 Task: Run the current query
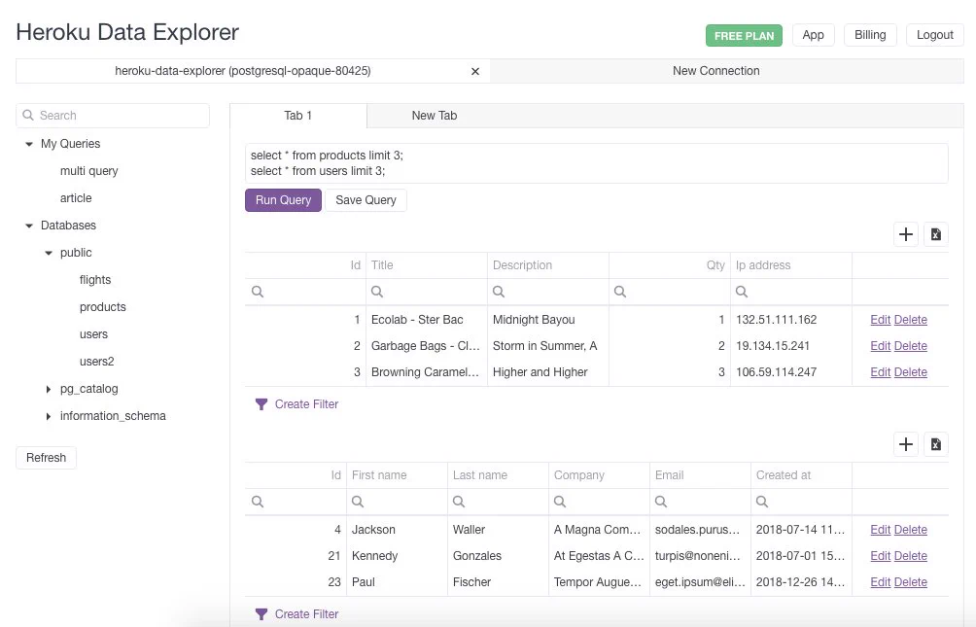coord(283,200)
